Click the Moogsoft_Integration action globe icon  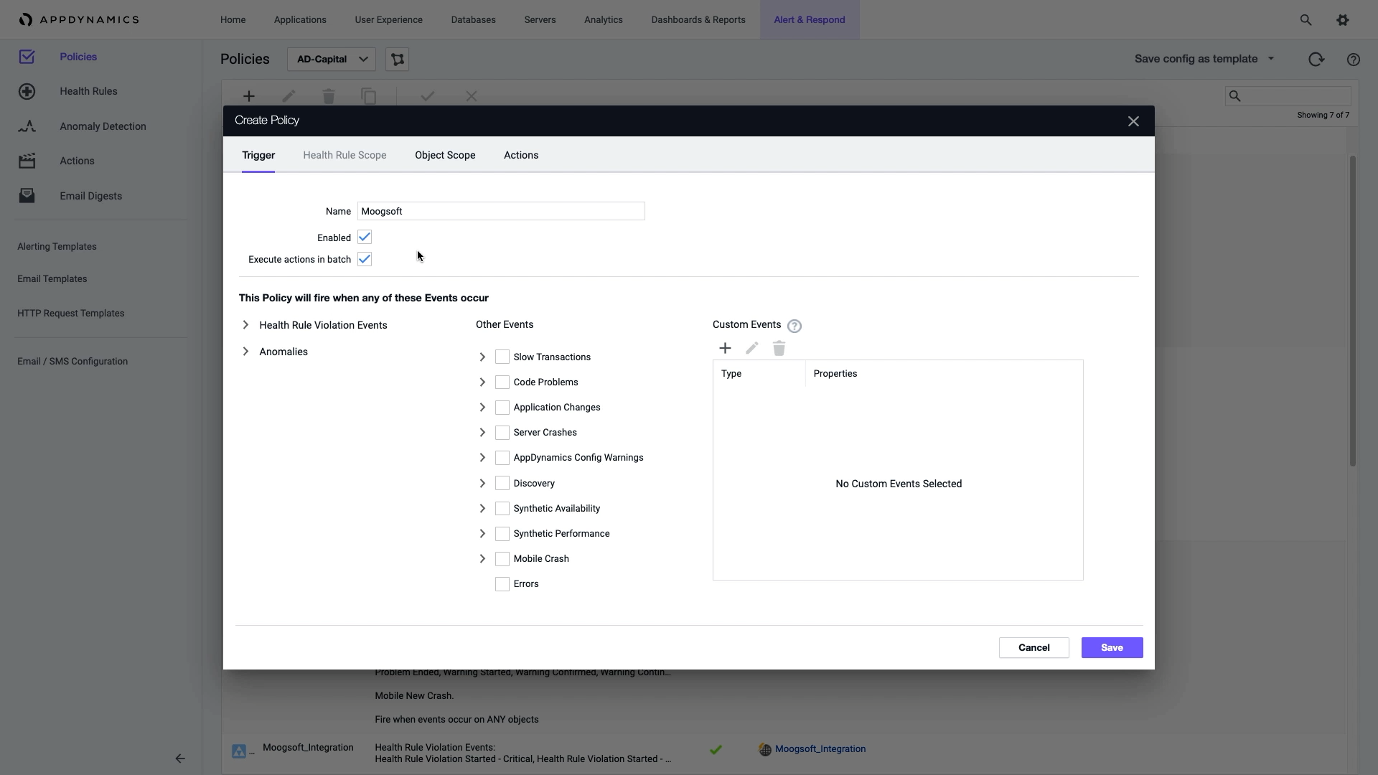tap(765, 750)
